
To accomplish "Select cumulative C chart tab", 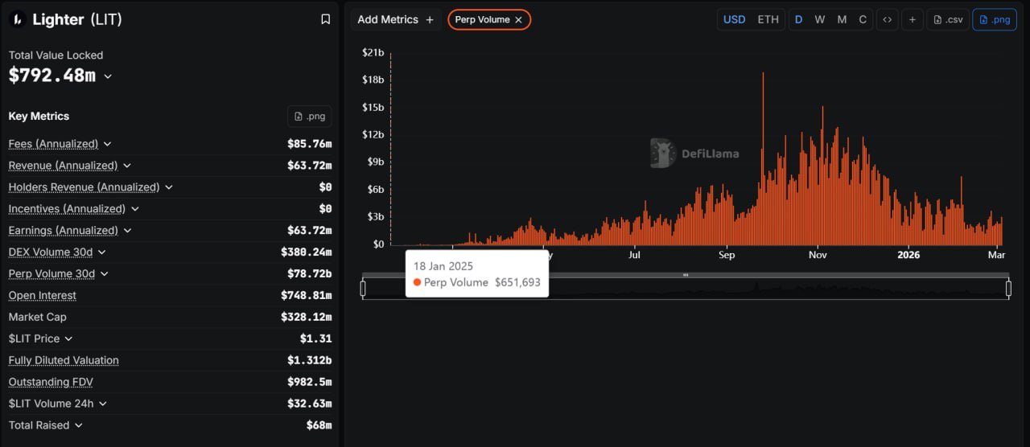I will 863,19.
